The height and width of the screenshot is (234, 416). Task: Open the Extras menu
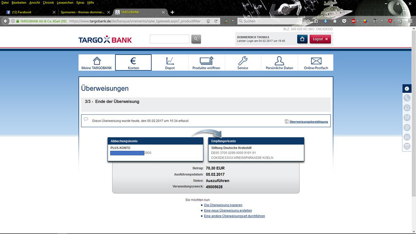pos(80,2)
